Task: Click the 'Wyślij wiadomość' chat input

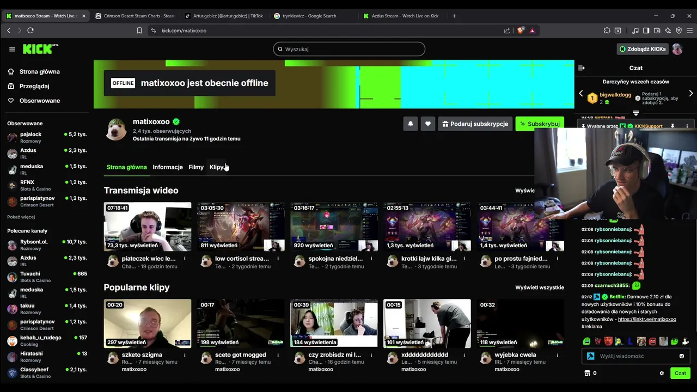Action: [637, 356]
